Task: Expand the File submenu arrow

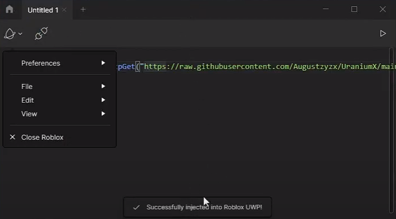Action: [103, 86]
